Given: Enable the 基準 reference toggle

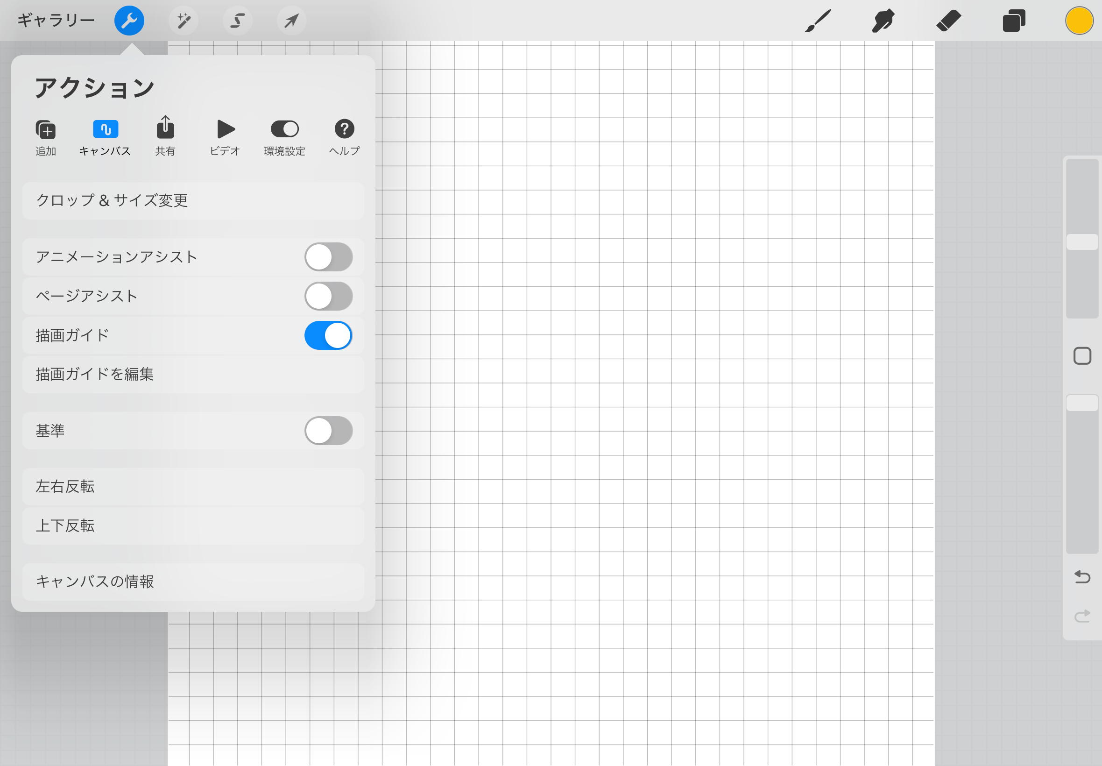Looking at the screenshot, I should 328,431.
